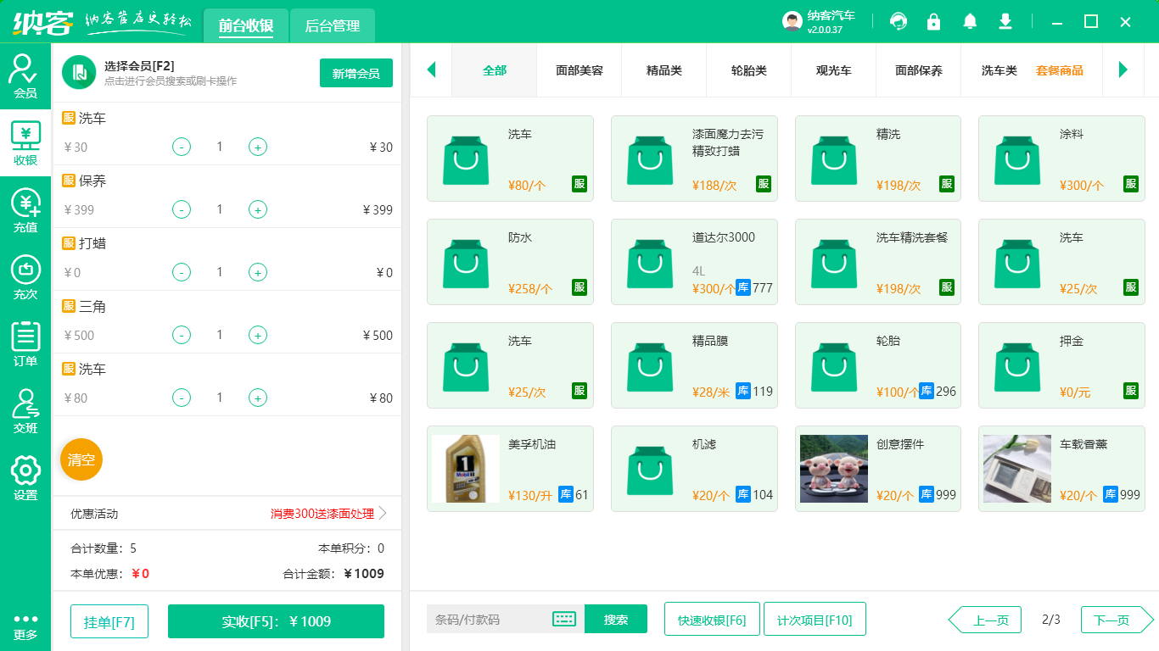Go to 上一页 previous page
The image size is (1159, 651).
tap(984, 620)
